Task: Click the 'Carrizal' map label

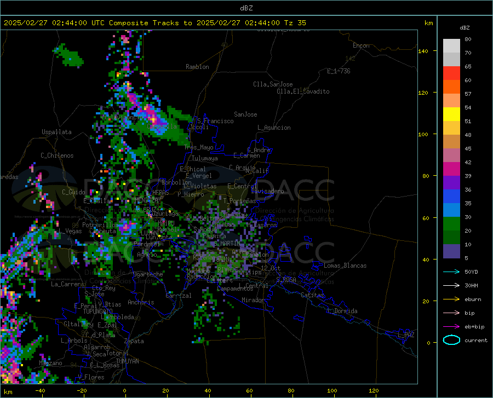Action: point(178,296)
